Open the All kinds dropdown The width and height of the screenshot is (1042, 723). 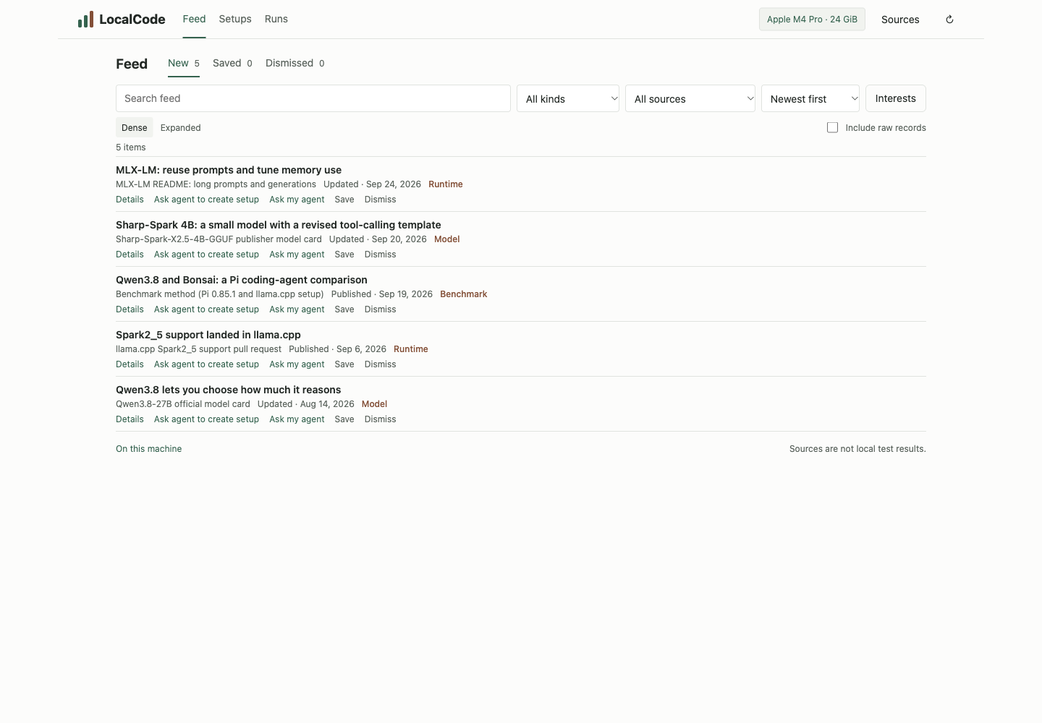coord(568,98)
